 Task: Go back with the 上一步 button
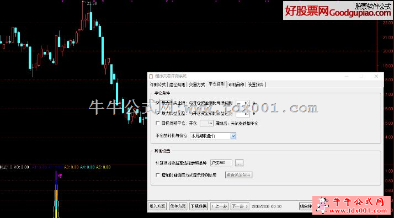[220, 206]
